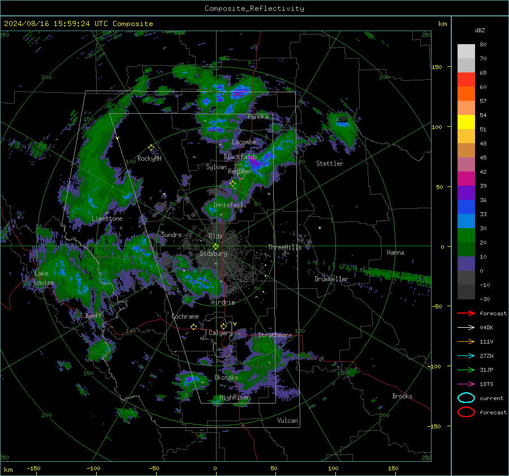Select the cyan 27ZW arrow legend icon
The width and height of the screenshot is (509, 476).
tap(466, 356)
